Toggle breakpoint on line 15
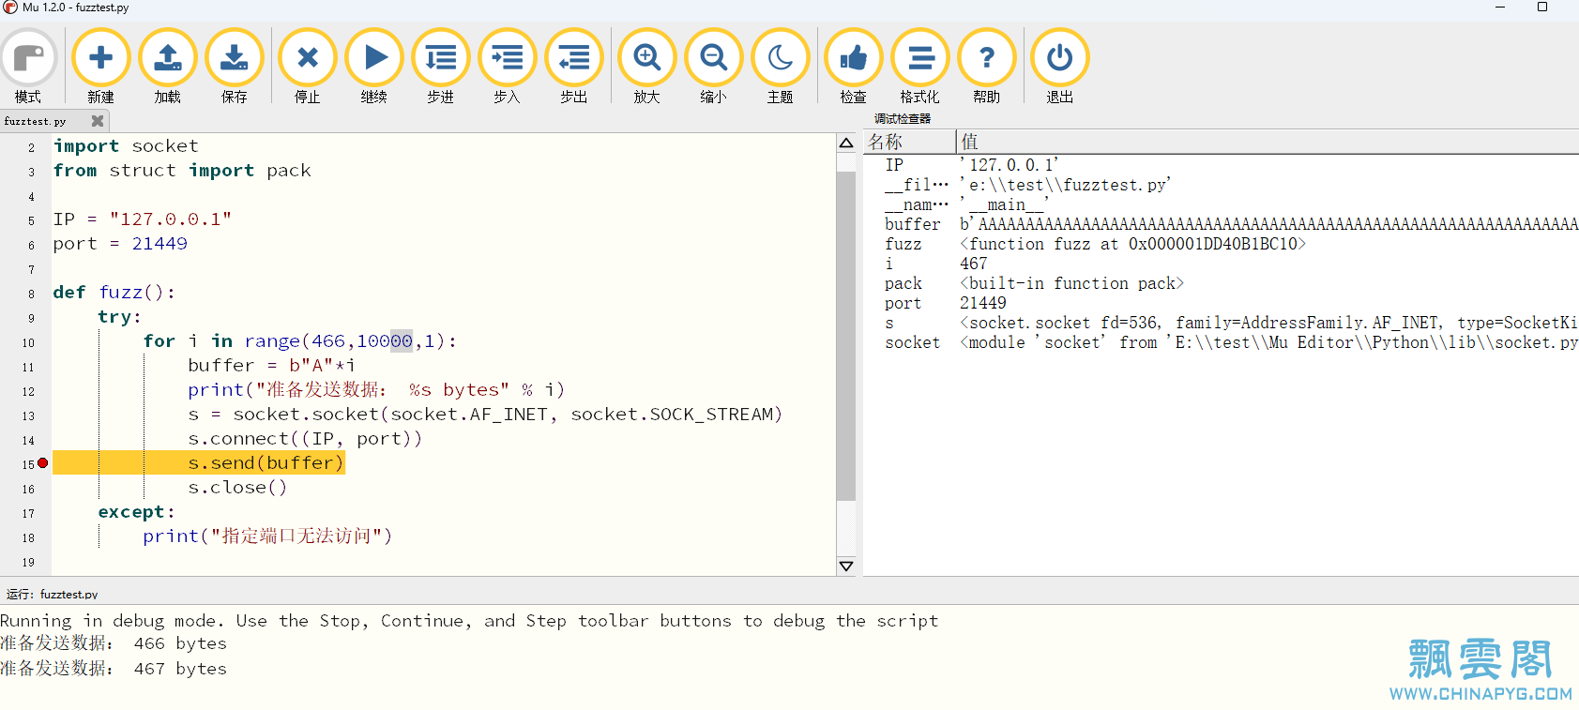1579x710 pixels. (x=43, y=463)
